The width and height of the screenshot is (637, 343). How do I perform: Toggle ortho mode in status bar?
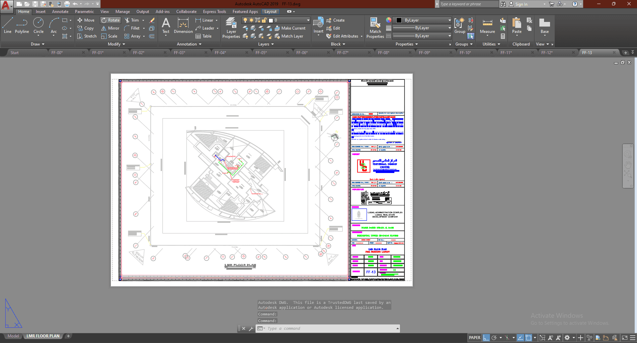pos(486,338)
